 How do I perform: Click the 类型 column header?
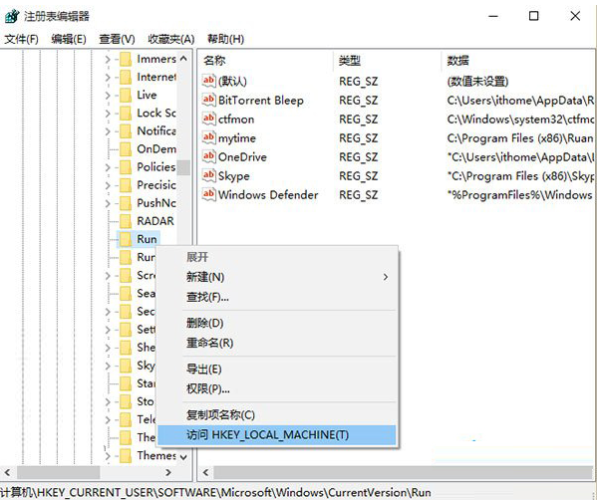pyautogui.click(x=350, y=60)
